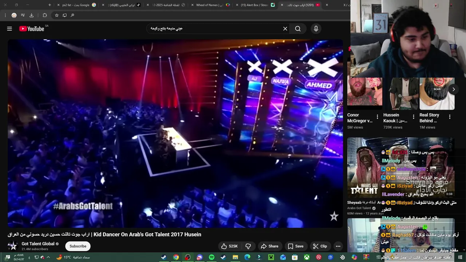
Task: Open options for Hussein Kaouk video
Action: pos(413,117)
